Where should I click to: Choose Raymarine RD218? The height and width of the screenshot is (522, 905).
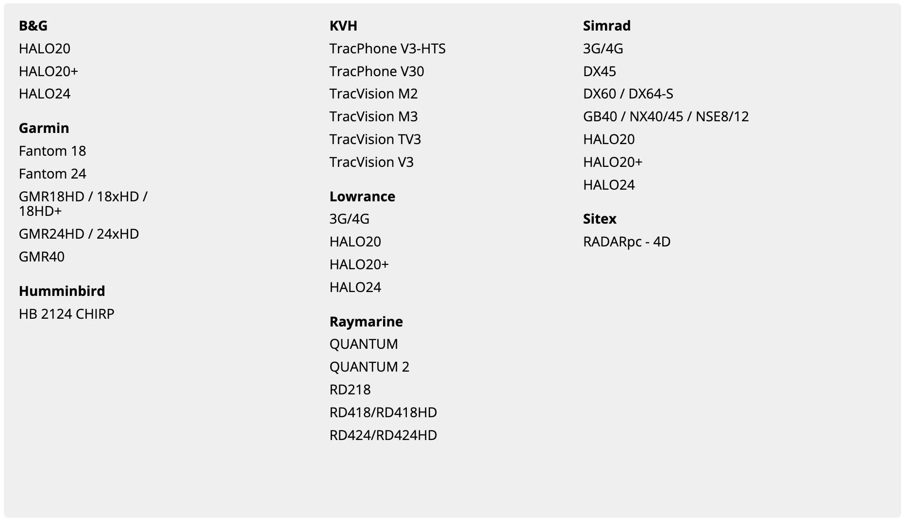point(350,390)
